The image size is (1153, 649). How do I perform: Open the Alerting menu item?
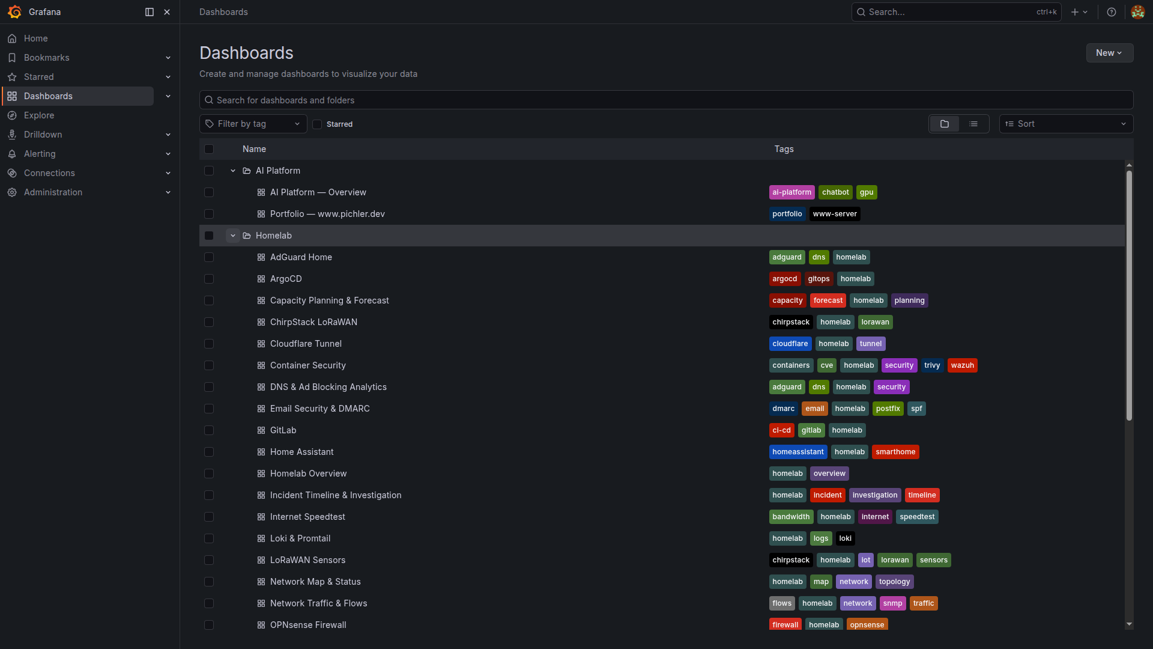click(40, 154)
